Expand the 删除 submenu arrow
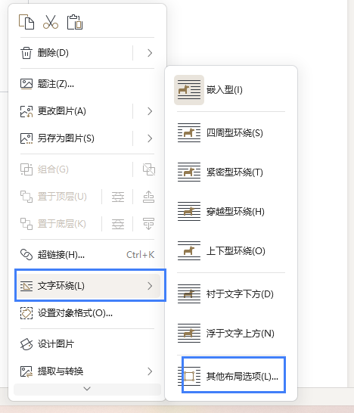The height and width of the screenshot is (413, 354). pos(150,53)
